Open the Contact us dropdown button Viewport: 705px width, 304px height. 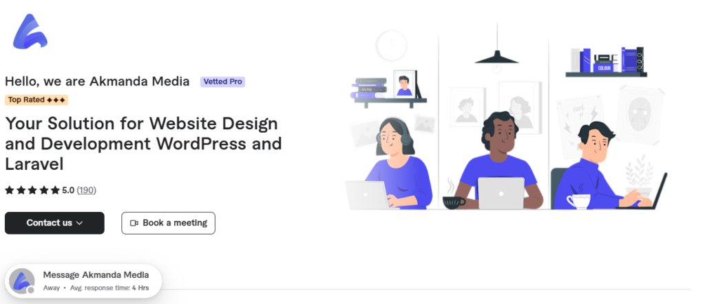pyautogui.click(x=54, y=223)
